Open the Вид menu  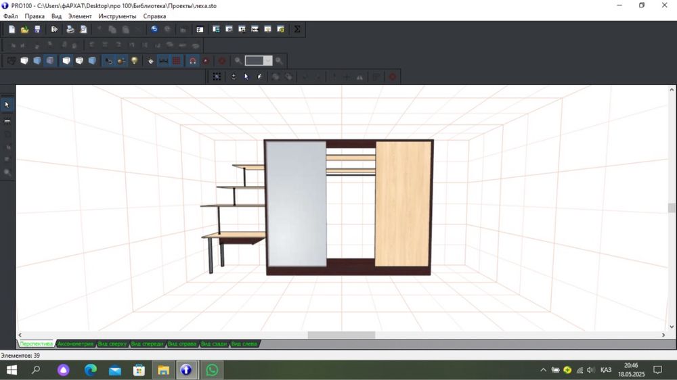coord(57,16)
